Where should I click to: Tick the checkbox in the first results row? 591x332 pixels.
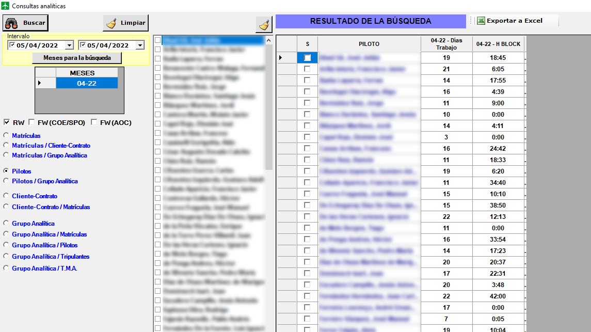click(307, 58)
